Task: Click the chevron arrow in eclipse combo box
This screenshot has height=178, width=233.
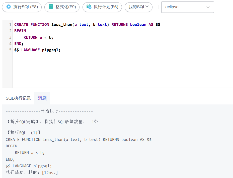Action: pos(208,7)
